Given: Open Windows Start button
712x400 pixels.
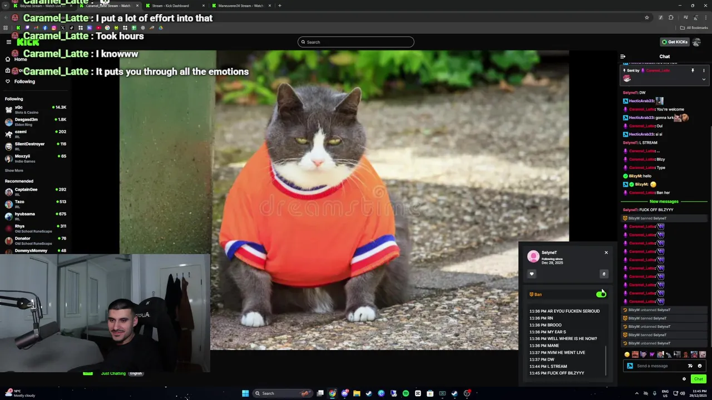Looking at the screenshot, I should [245, 393].
